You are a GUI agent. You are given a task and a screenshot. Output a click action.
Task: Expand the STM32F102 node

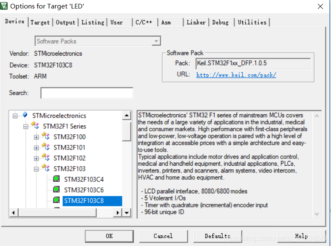tap(36, 158)
